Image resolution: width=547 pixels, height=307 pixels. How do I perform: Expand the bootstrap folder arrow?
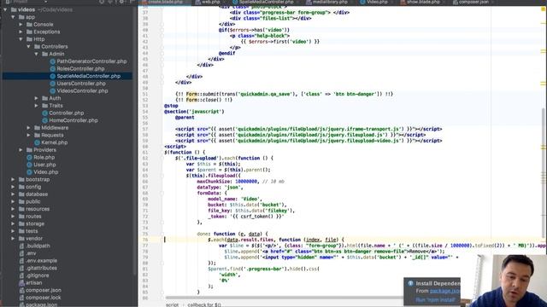(x=14, y=180)
